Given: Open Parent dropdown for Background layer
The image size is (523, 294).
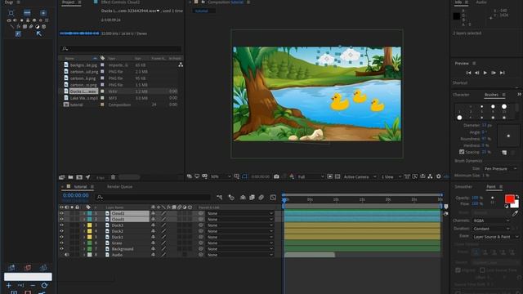Looking at the screenshot, I should pos(239,249).
